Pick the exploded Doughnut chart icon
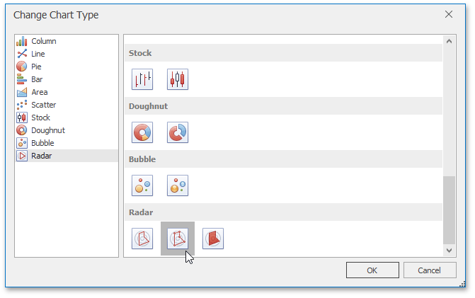Screen dimensions: 475x298 [x=178, y=132]
